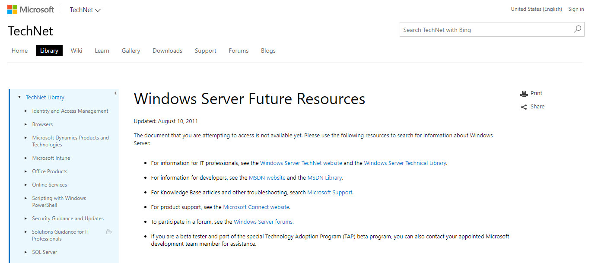The height and width of the screenshot is (263, 598).
Task: Open TechNet Library in sidebar
Action: pos(45,98)
